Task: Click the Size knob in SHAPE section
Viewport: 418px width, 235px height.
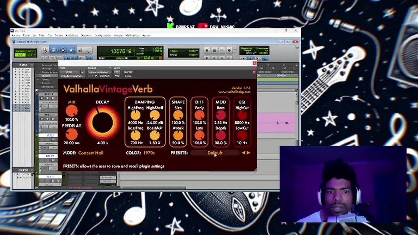Action: click(x=178, y=115)
